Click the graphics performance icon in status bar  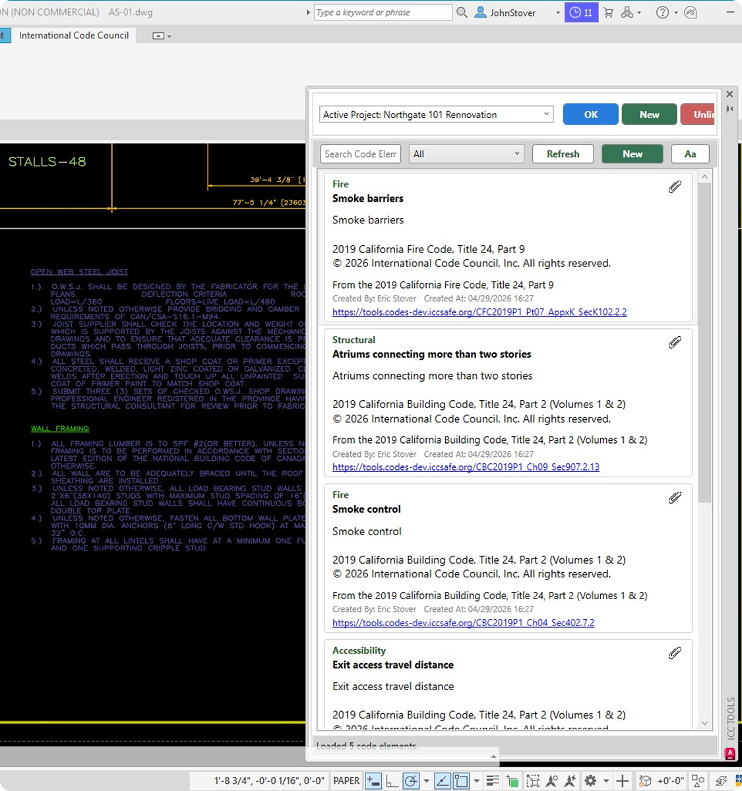click(722, 781)
